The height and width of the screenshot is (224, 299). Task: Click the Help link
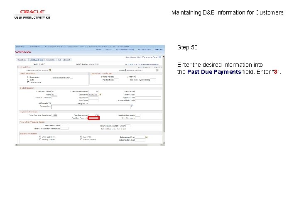point(140,57)
